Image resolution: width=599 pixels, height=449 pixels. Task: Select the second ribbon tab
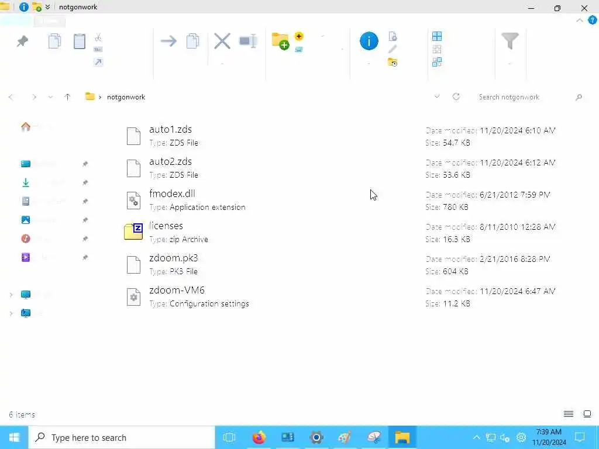click(49, 20)
